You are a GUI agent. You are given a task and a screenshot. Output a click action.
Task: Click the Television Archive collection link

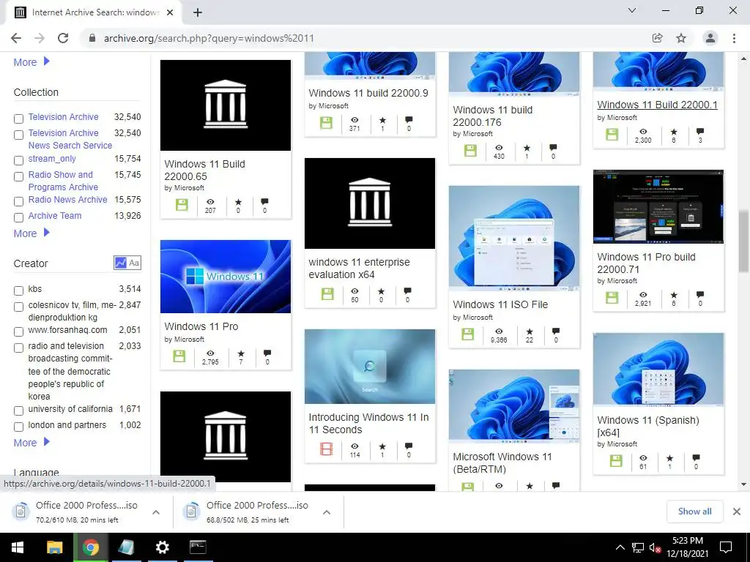pyautogui.click(x=63, y=116)
